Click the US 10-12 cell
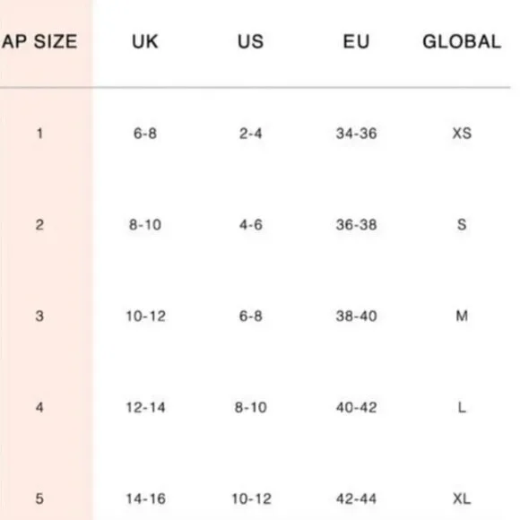Viewport: 520px width, 520px height. [251, 498]
